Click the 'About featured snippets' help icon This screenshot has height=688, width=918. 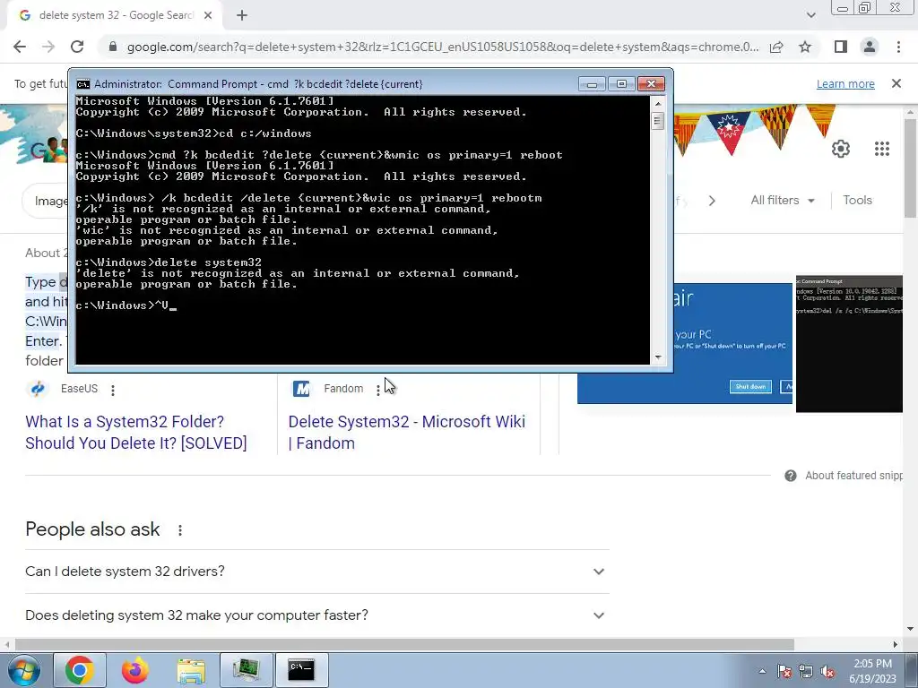[791, 476]
